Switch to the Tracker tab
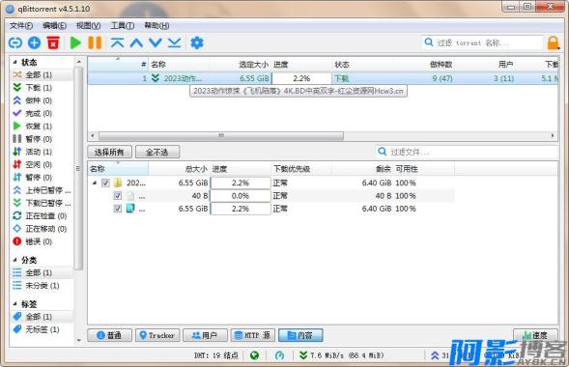Screen dimensions: 569x367 pos(157,335)
